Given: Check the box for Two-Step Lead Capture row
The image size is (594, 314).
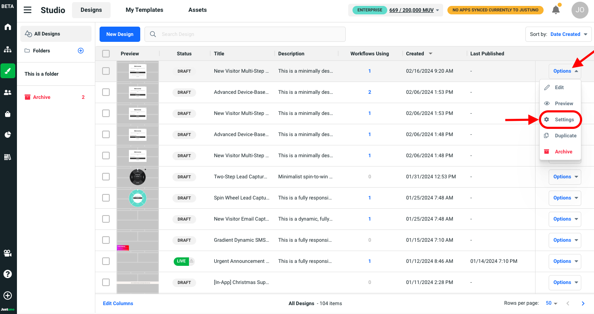Looking at the screenshot, I should pos(106,177).
